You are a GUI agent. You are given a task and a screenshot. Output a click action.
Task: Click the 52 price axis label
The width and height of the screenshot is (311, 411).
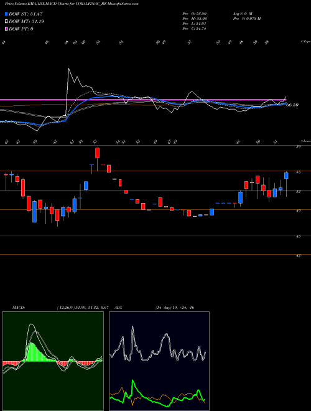298,191
